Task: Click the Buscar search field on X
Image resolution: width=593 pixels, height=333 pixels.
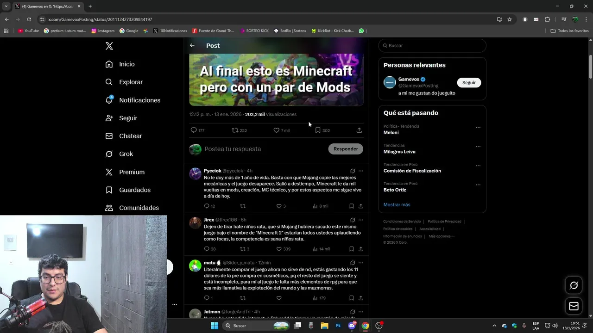Action: coord(432,46)
